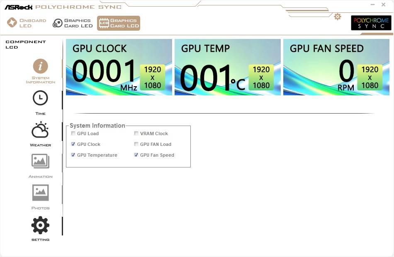This screenshot has width=394, height=257.
Task: Uncheck the GPU Clock checkbox
Action: (73, 144)
